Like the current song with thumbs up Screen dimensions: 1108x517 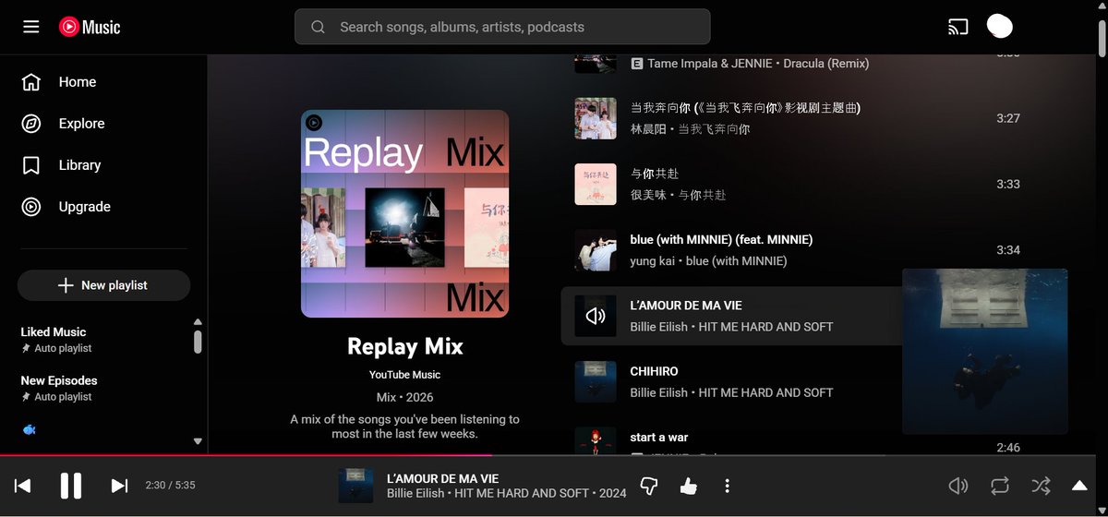click(x=688, y=486)
